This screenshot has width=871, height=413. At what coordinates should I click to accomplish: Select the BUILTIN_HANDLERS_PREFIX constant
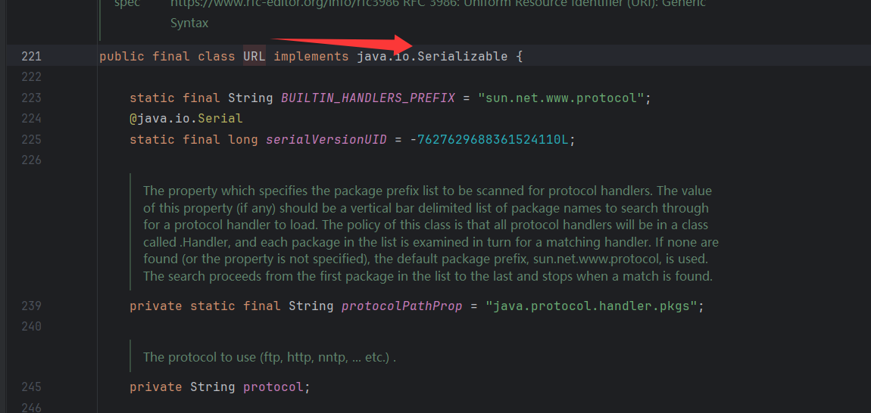(367, 98)
